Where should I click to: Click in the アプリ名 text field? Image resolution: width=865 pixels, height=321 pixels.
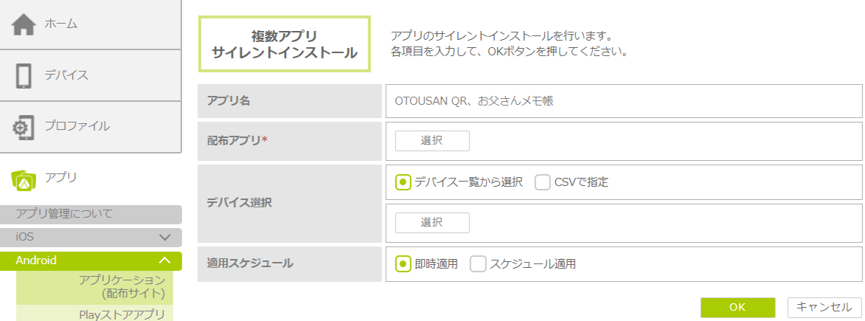[x=623, y=101]
